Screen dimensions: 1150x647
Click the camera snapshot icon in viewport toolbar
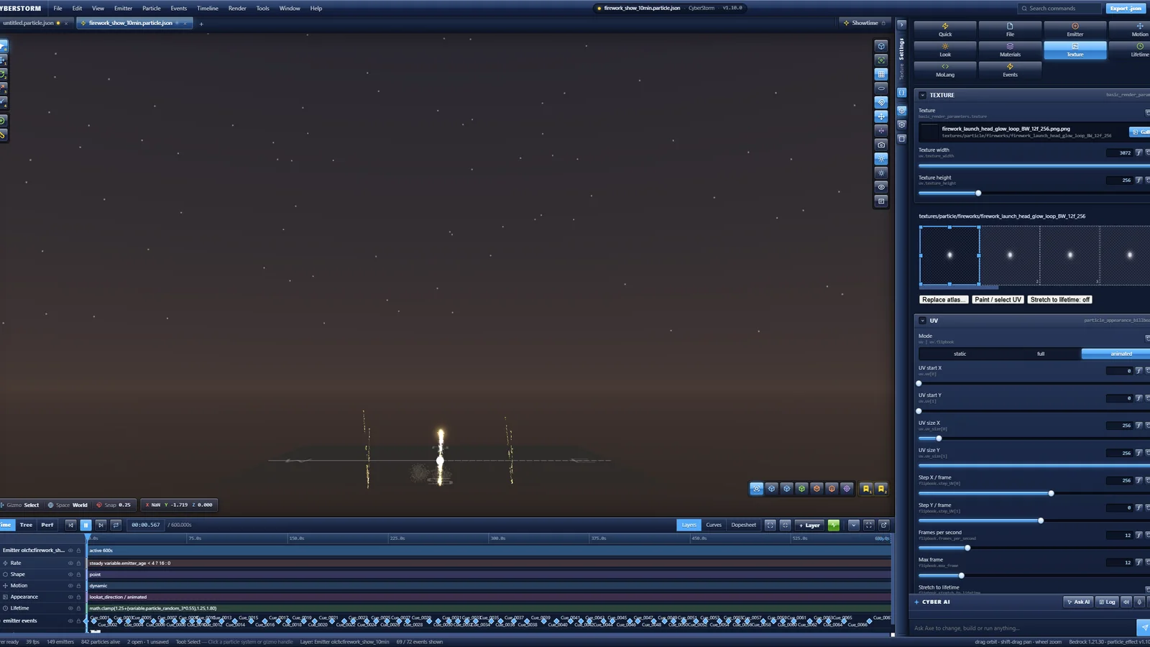click(x=881, y=144)
